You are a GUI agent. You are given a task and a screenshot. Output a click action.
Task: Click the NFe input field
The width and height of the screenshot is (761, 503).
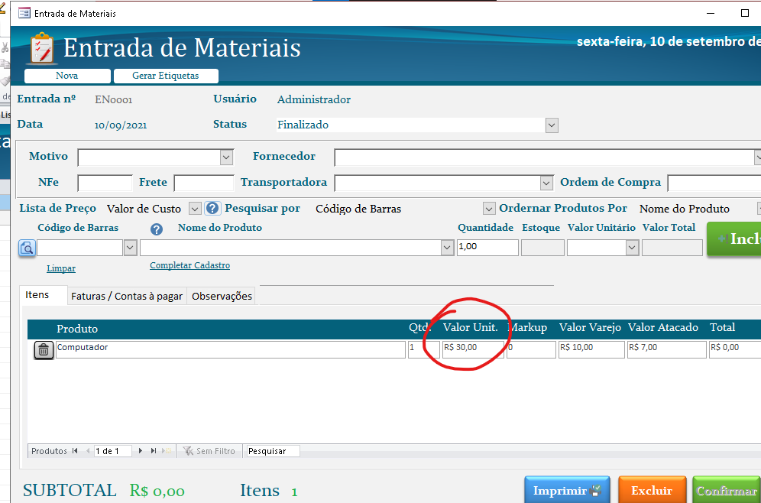click(105, 183)
